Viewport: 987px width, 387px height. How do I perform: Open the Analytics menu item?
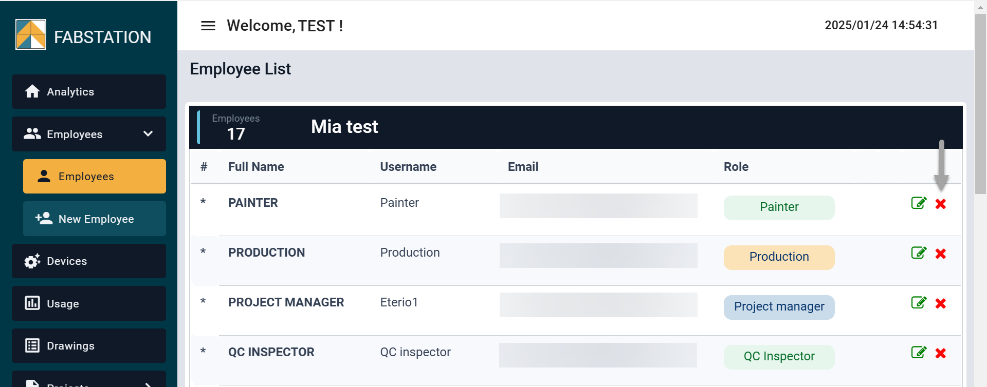coord(89,92)
